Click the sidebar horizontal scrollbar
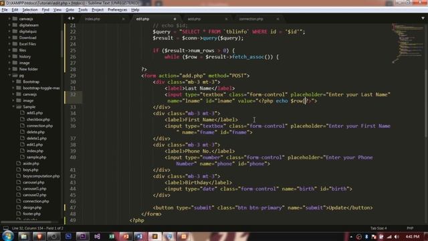The width and height of the screenshot is (428, 241). (26, 222)
